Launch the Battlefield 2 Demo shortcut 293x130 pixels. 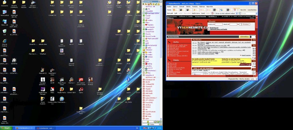pyautogui.click(x=52, y=72)
